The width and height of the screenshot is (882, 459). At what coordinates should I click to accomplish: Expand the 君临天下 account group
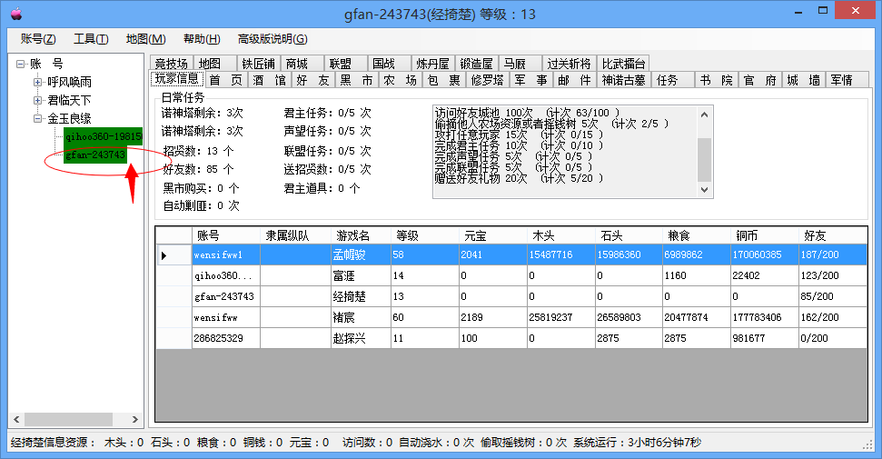pos(38,100)
